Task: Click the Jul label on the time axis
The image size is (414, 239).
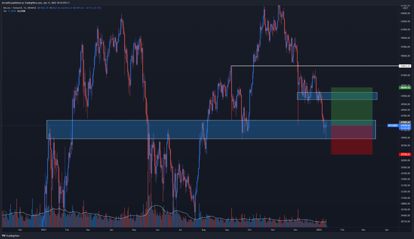Action: [x=180, y=230]
